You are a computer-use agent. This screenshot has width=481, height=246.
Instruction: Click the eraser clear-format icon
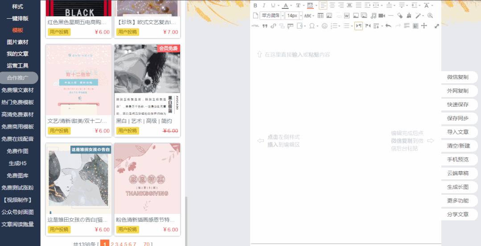click(x=400, y=16)
